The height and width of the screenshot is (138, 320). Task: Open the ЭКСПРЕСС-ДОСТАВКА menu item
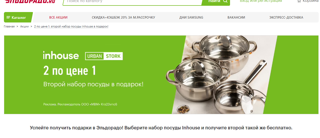click(x=286, y=18)
